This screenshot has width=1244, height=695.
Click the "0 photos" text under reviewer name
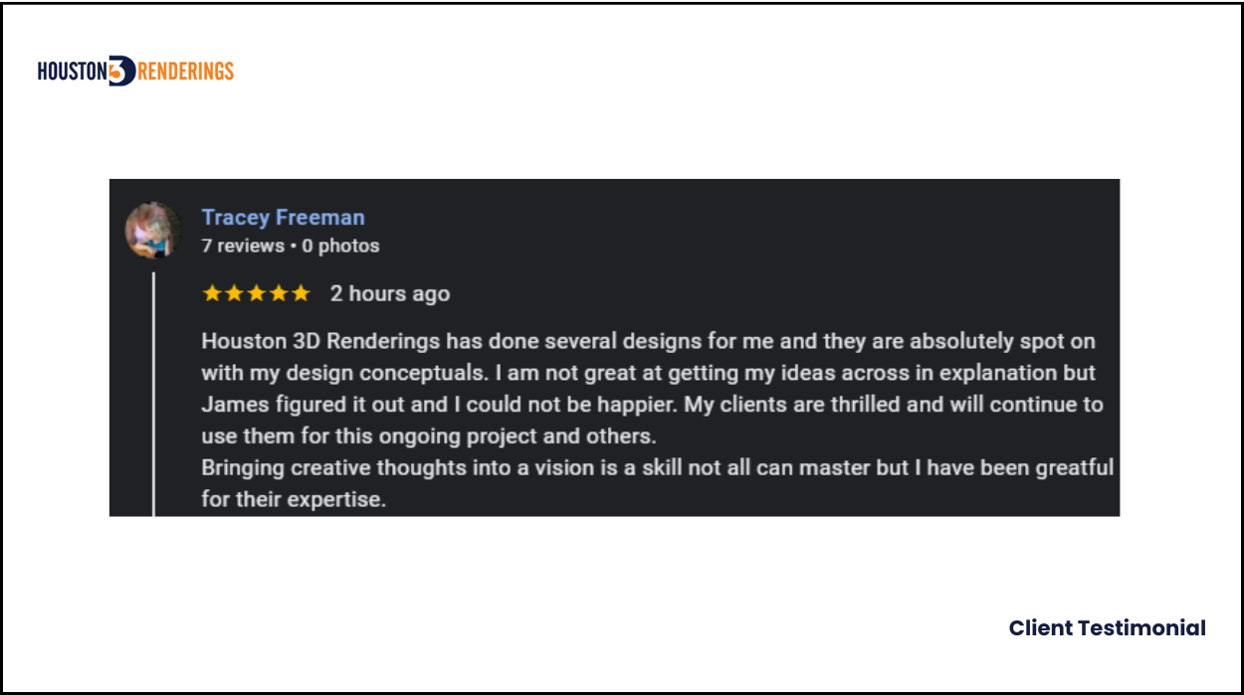coord(340,246)
